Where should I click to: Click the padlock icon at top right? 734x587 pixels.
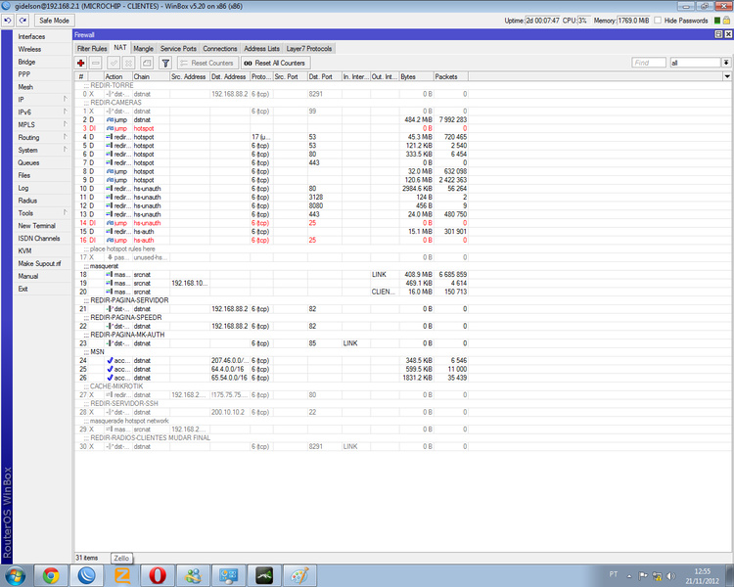point(726,21)
